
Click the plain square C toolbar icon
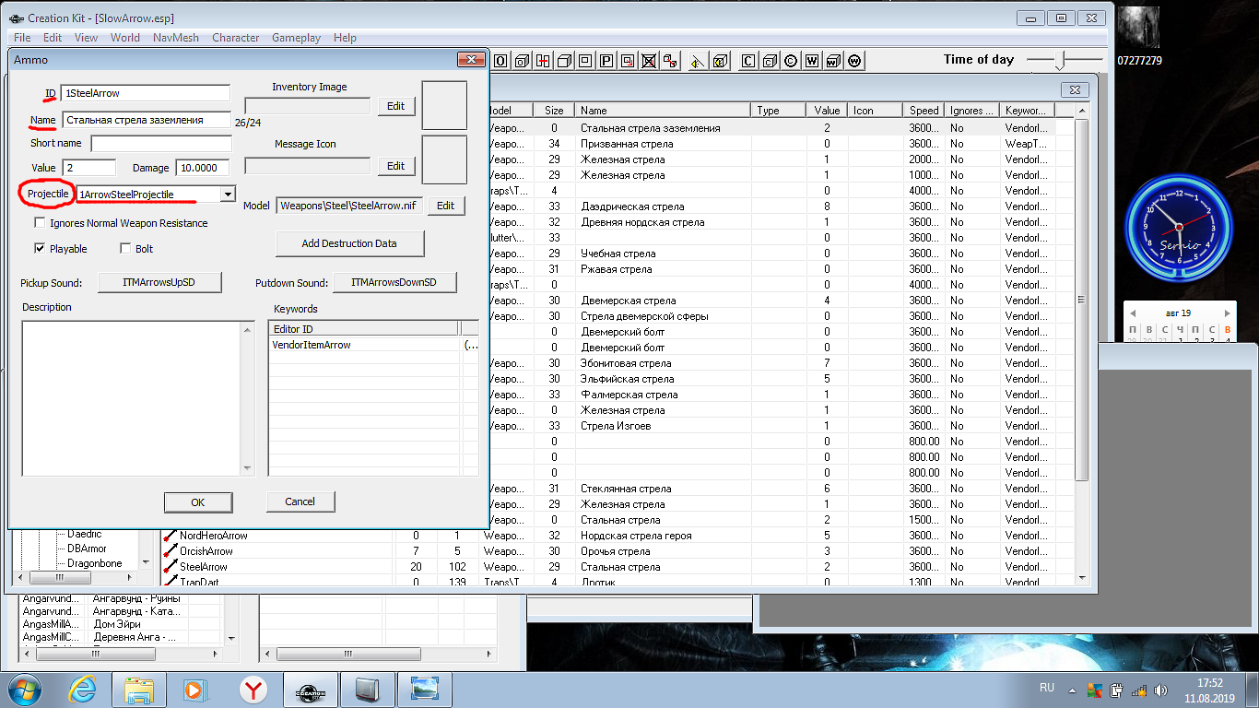pos(747,61)
